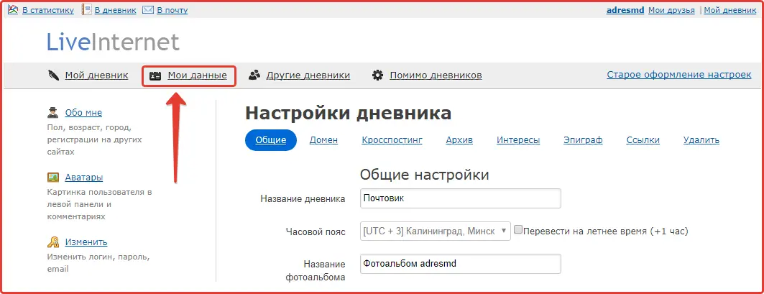This screenshot has height=294, width=764.
Task: Switch to the Эпиграф tab
Action: (x=583, y=140)
